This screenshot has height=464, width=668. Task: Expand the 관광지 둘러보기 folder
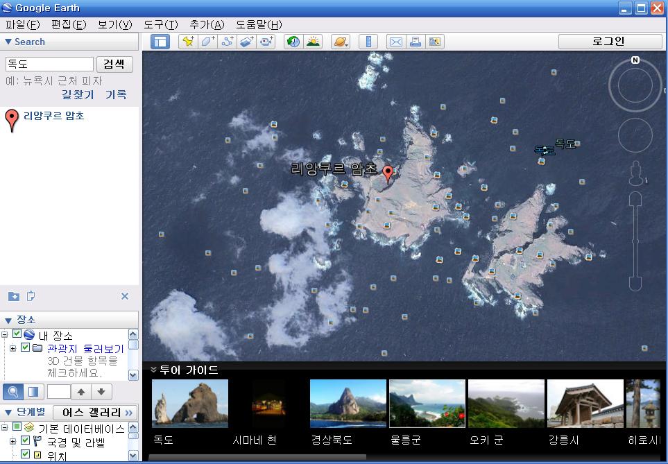coord(12,348)
